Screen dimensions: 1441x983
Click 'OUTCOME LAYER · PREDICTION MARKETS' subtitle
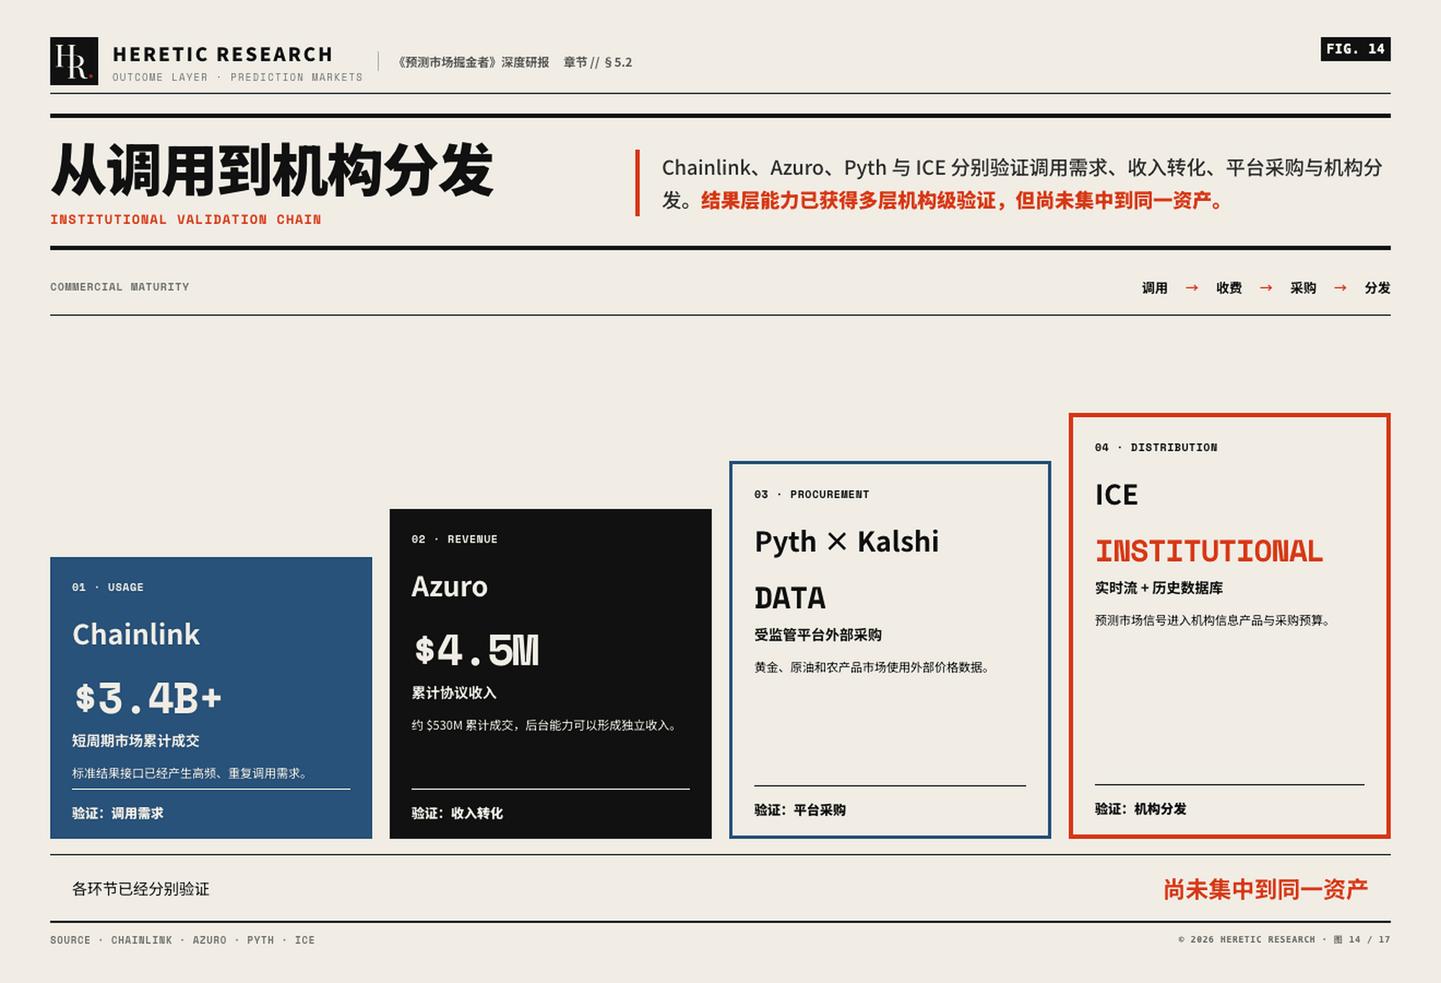click(x=237, y=77)
